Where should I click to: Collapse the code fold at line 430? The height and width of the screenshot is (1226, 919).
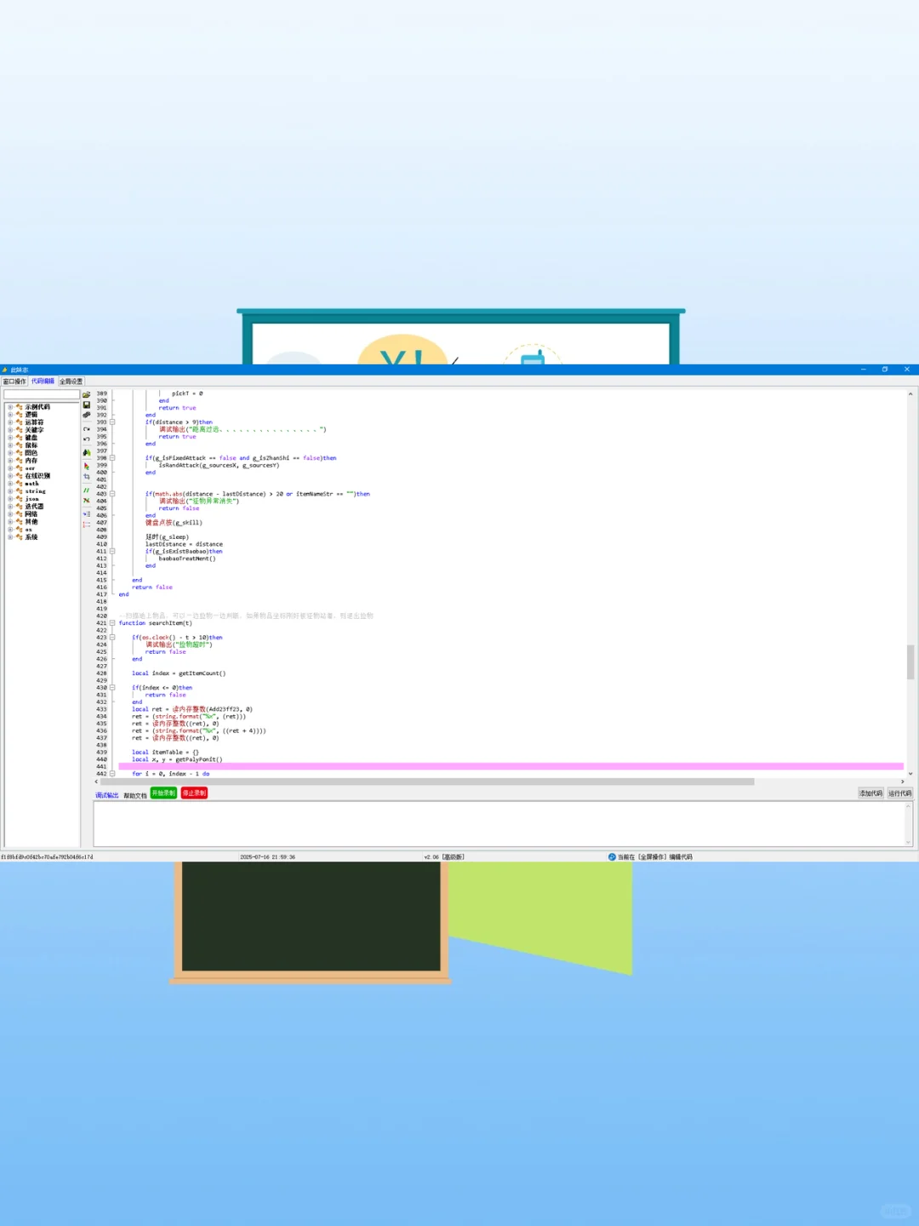click(x=112, y=688)
